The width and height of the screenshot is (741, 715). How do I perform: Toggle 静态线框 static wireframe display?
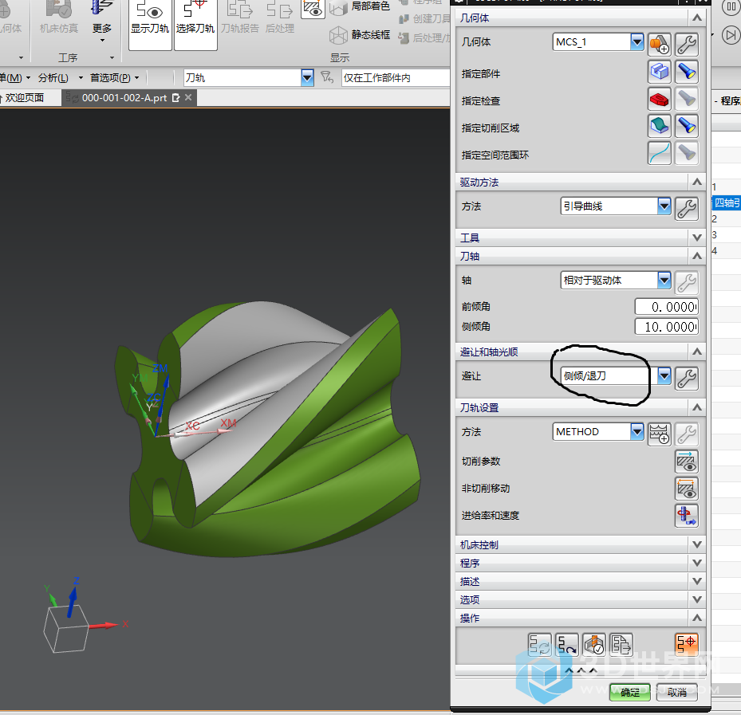click(x=361, y=35)
